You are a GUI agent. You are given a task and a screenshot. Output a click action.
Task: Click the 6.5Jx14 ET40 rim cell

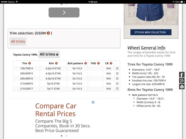pos(53,68)
